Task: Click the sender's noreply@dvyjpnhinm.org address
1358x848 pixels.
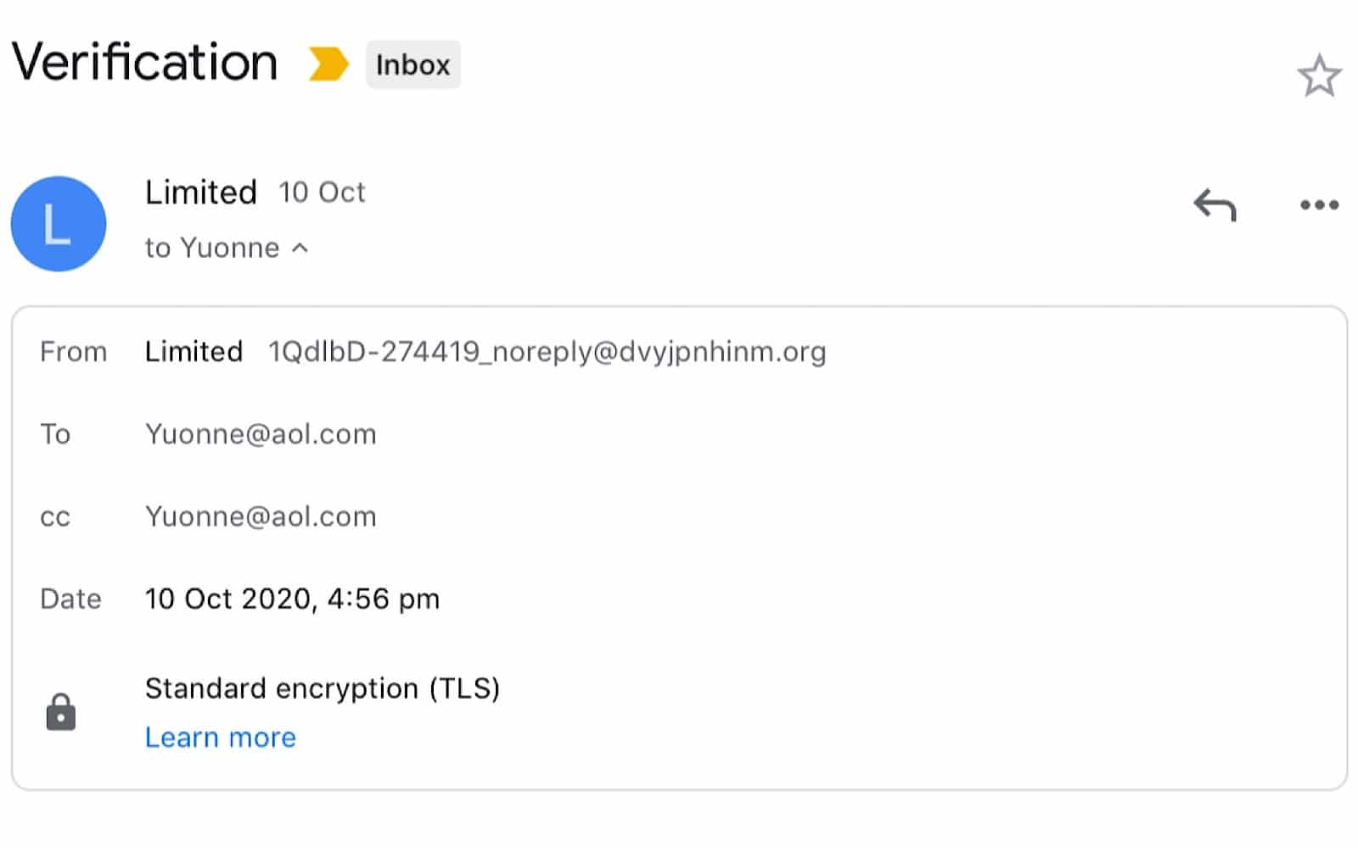Action: (x=547, y=351)
